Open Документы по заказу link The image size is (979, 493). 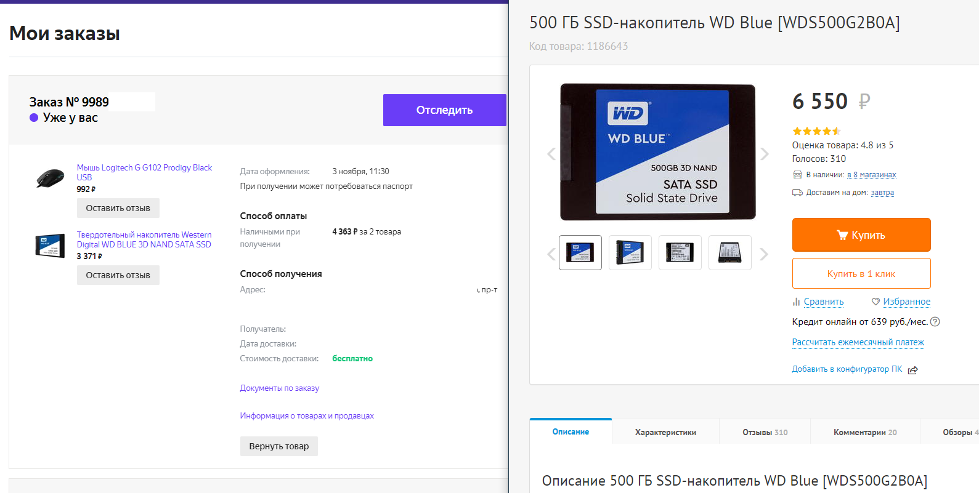(x=280, y=388)
